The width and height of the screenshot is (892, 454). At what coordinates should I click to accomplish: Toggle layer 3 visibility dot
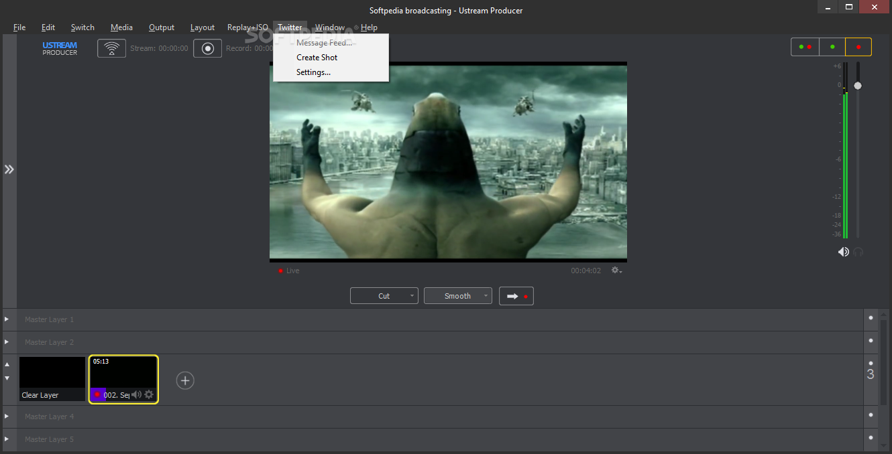click(871, 363)
